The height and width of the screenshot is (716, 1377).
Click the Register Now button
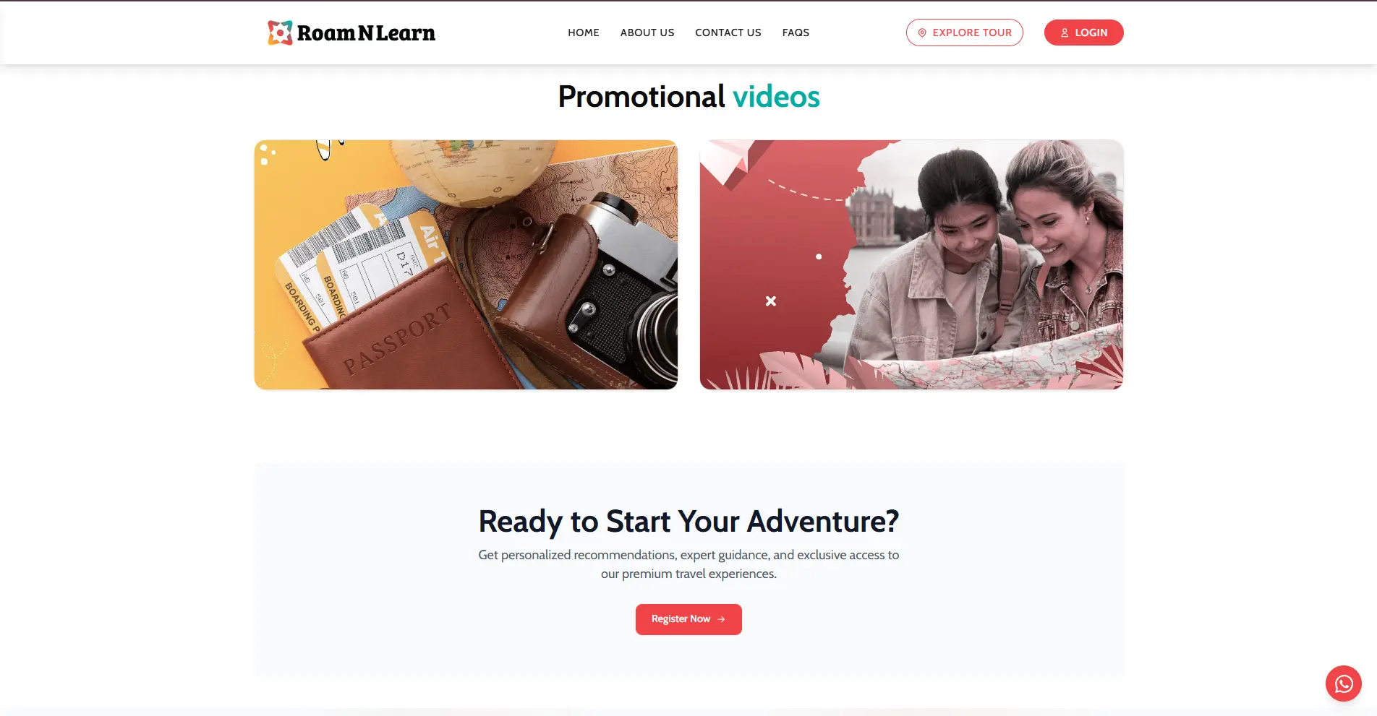688,619
